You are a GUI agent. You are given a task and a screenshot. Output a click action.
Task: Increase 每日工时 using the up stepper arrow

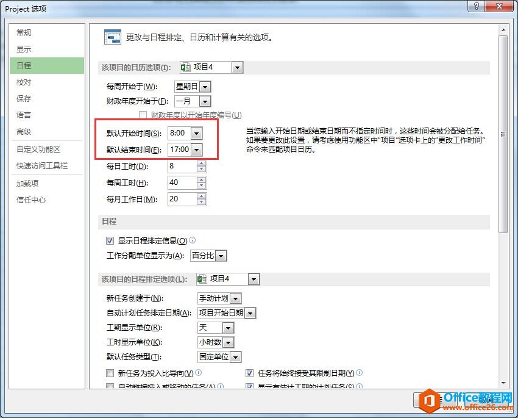[x=201, y=163]
